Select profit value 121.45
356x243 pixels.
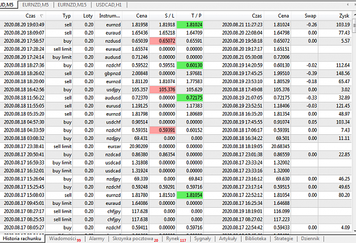(x=343, y=106)
